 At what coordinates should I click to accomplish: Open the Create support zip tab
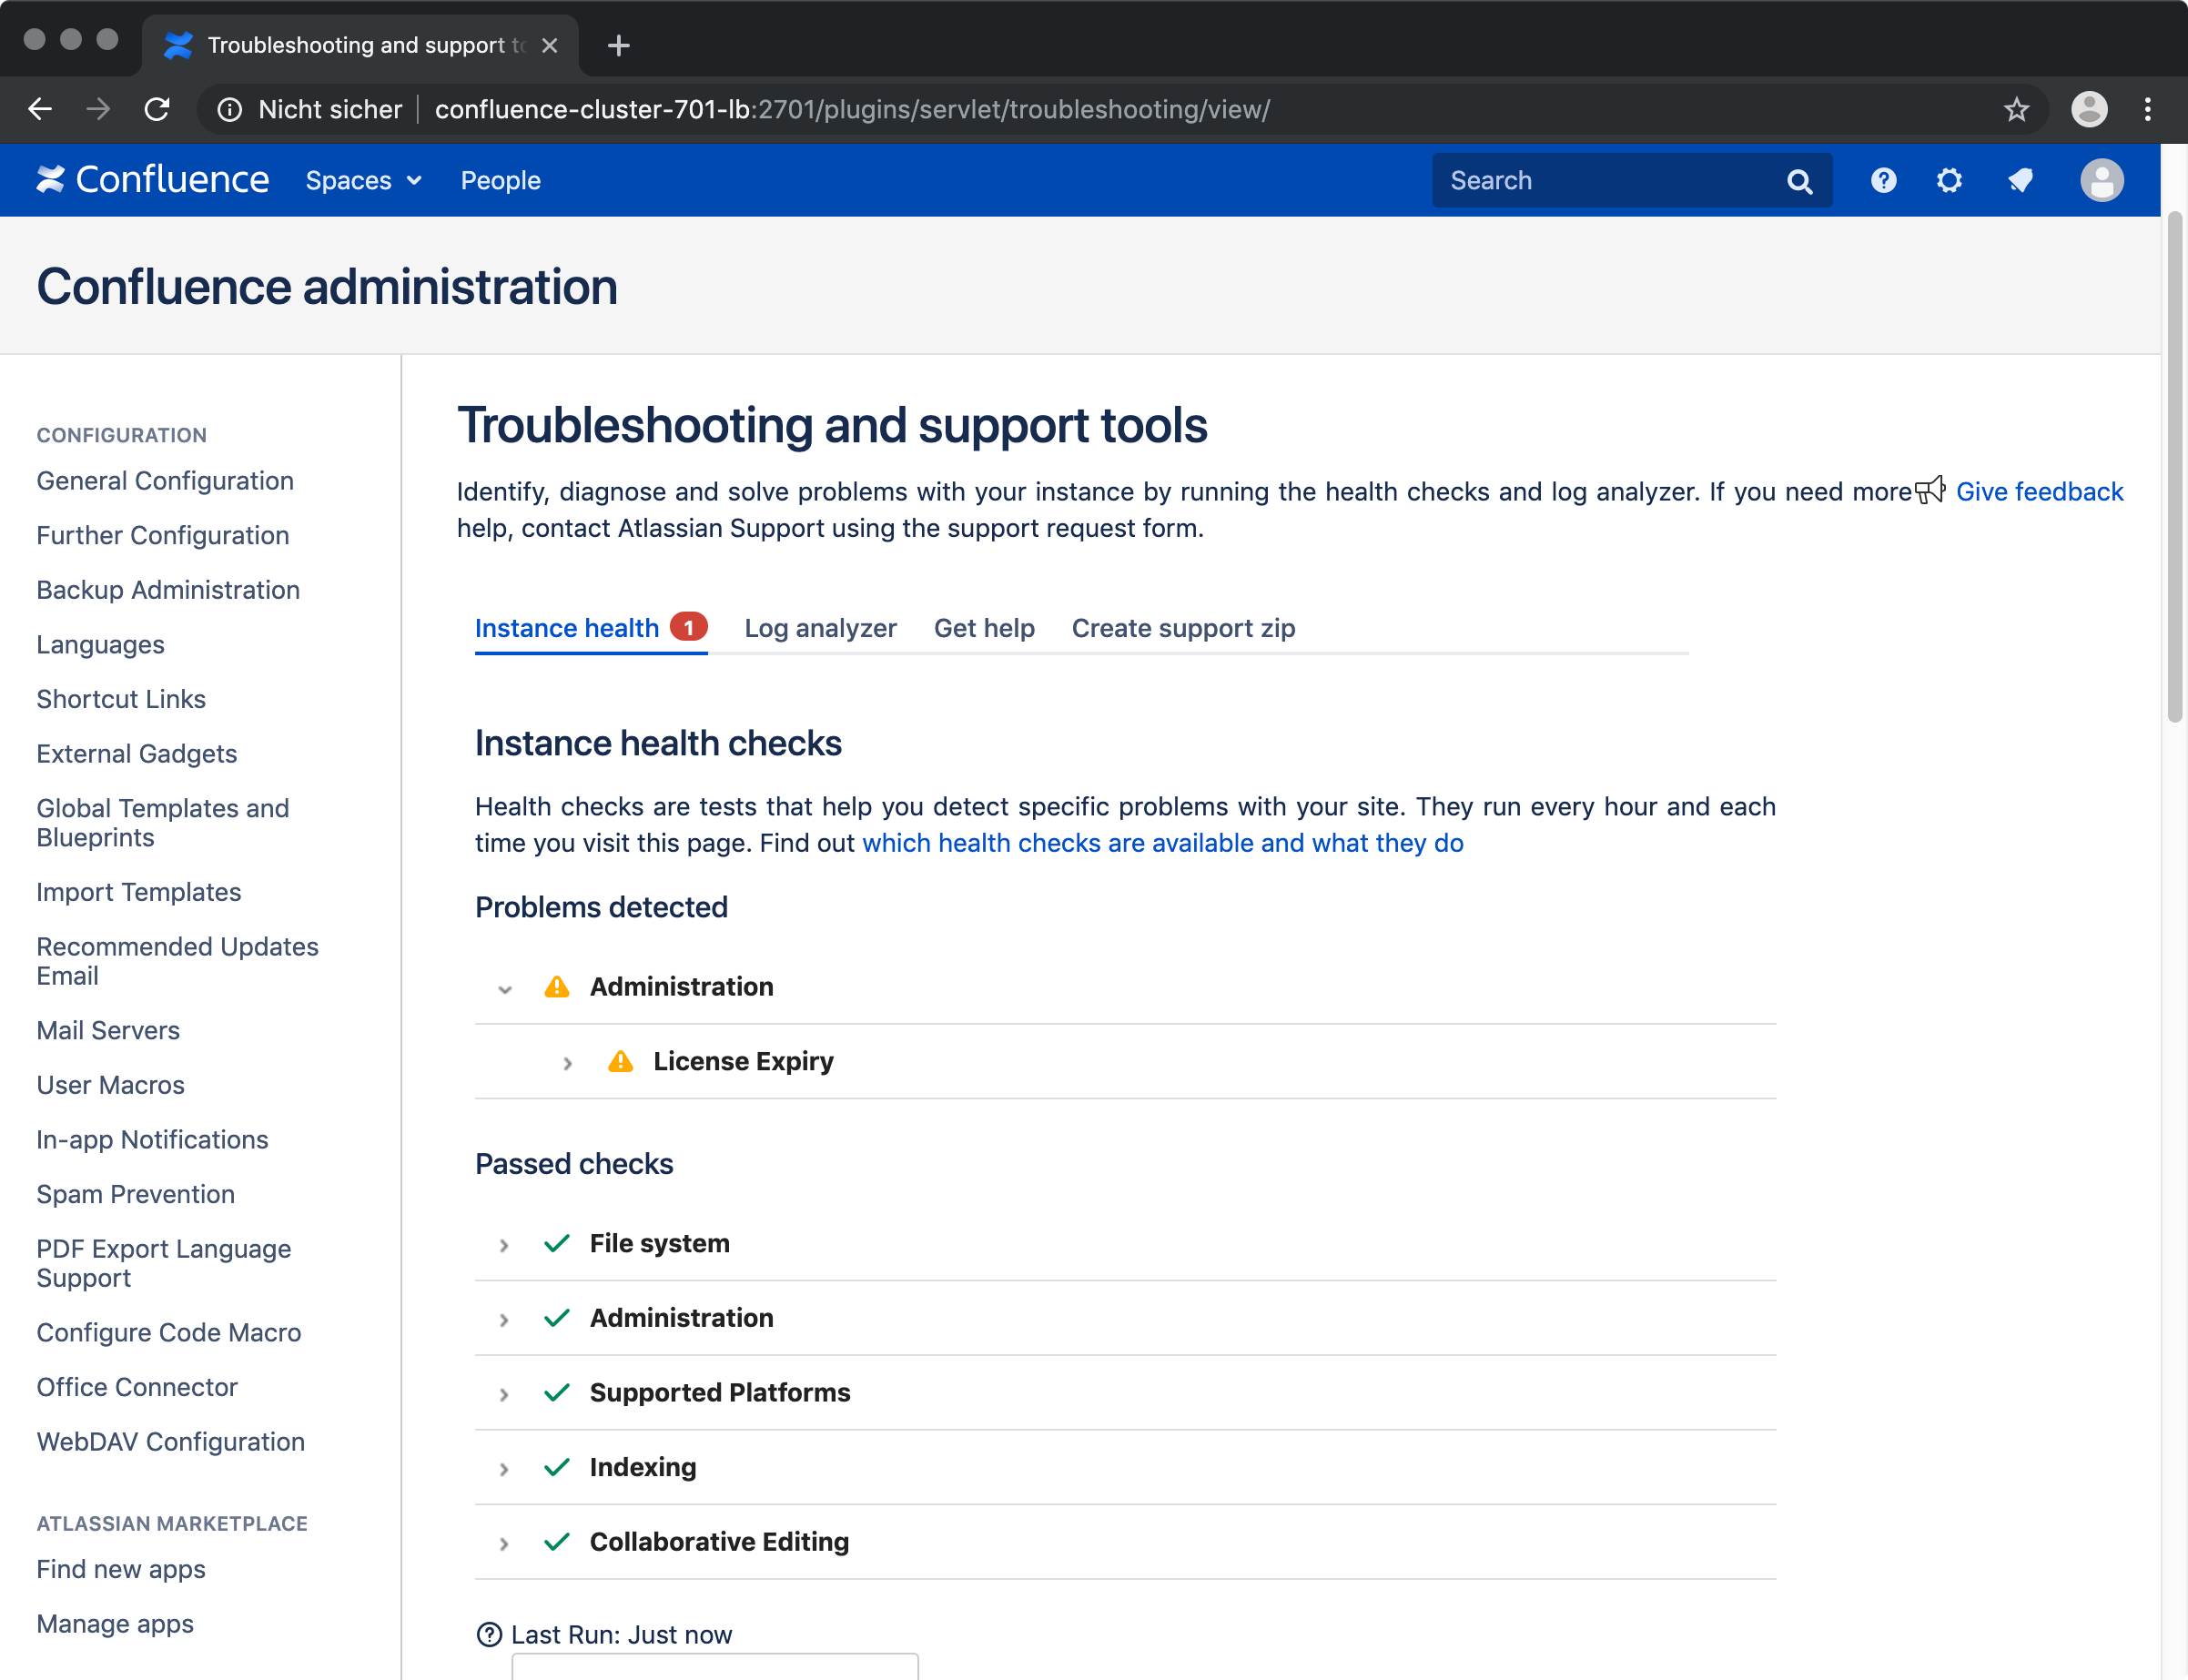(1183, 628)
